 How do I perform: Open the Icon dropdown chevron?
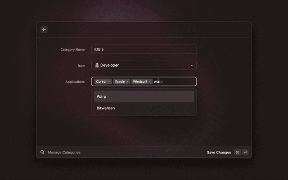coord(192,65)
